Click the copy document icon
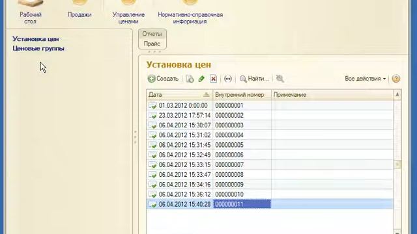417x234 pixels. (190, 79)
